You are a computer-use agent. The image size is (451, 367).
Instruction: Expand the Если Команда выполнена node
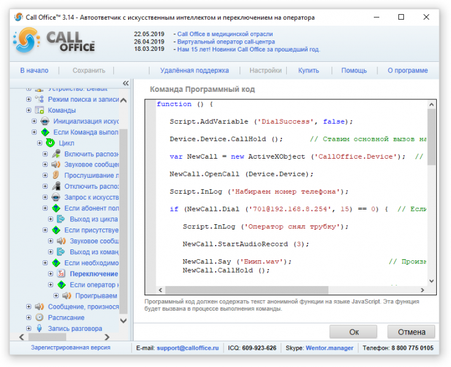click(x=34, y=132)
